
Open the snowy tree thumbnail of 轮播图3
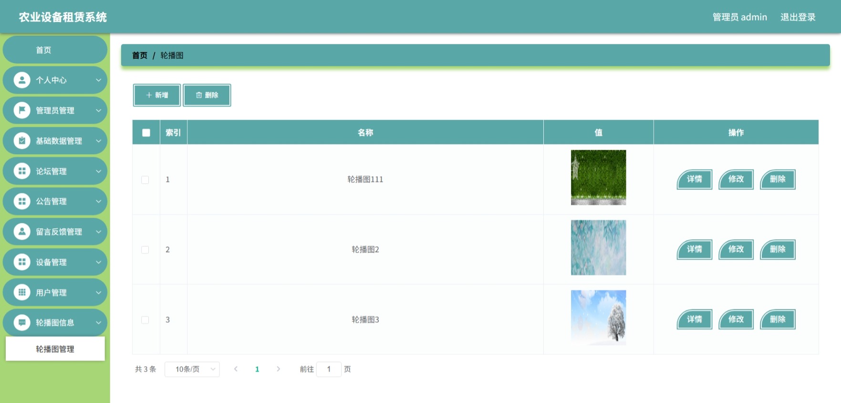(x=598, y=318)
